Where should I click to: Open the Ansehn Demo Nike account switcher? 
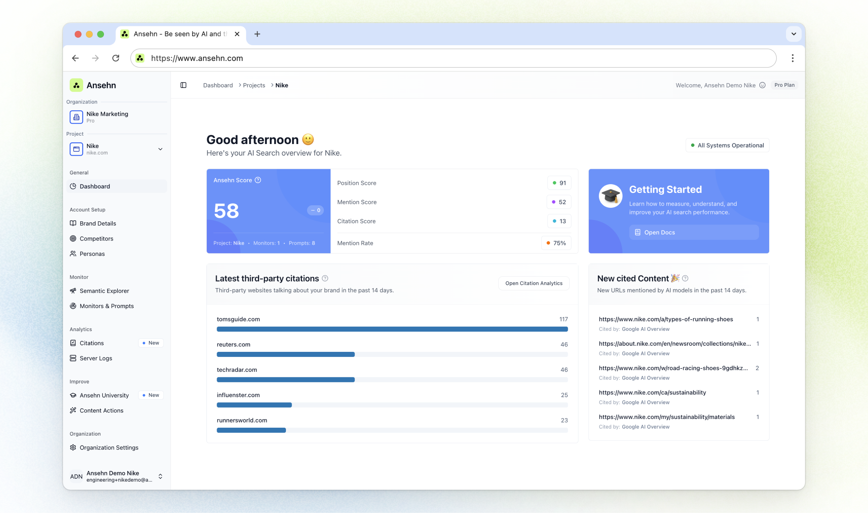click(160, 476)
